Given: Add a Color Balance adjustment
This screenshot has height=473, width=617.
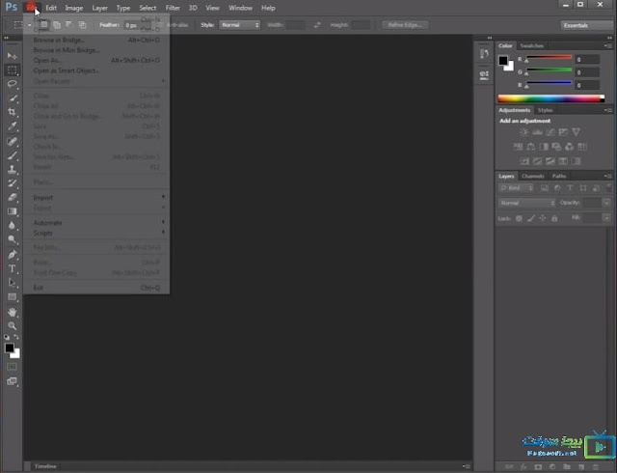Looking at the screenshot, I should (531, 147).
